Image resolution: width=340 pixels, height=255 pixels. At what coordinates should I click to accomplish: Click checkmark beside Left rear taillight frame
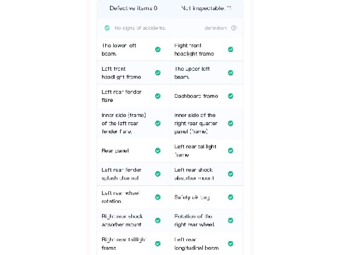(231, 150)
